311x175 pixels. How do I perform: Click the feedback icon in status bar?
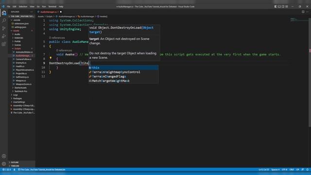click(x=302, y=170)
